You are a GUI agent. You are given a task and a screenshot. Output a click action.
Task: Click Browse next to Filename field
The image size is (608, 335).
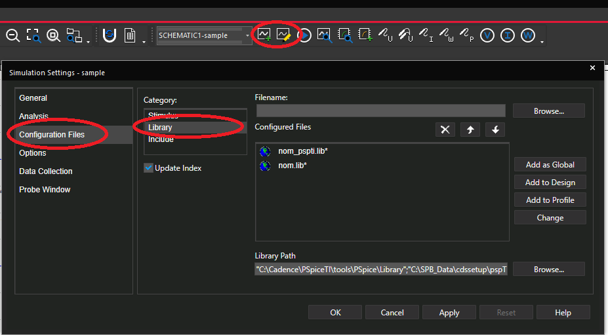[x=549, y=111]
